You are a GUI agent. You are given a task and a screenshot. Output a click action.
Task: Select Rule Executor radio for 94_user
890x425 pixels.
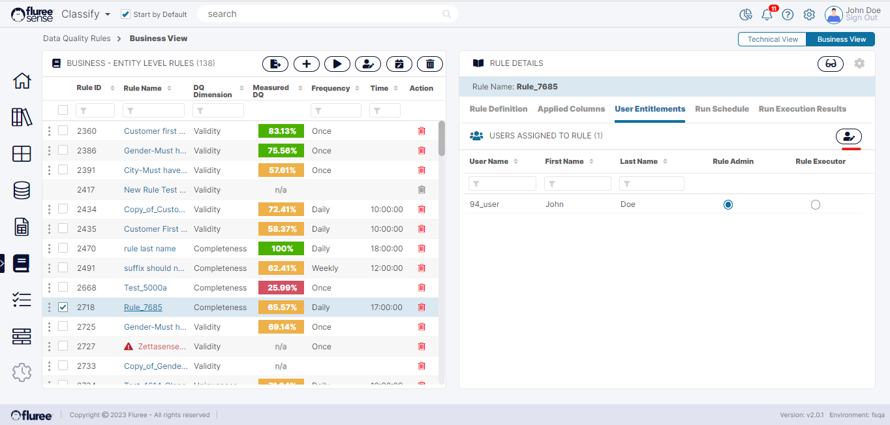click(815, 205)
